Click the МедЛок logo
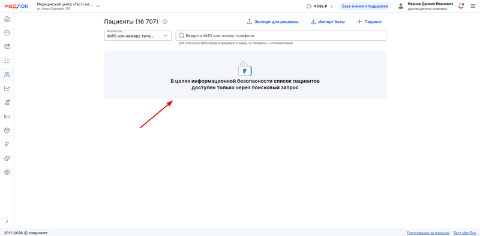480x236 pixels. pyautogui.click(x=16, y=6)
